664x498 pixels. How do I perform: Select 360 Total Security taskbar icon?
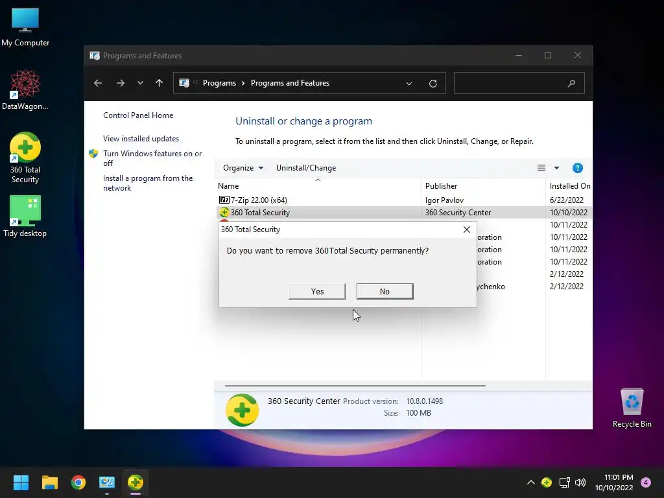click(x=136, y=482)
